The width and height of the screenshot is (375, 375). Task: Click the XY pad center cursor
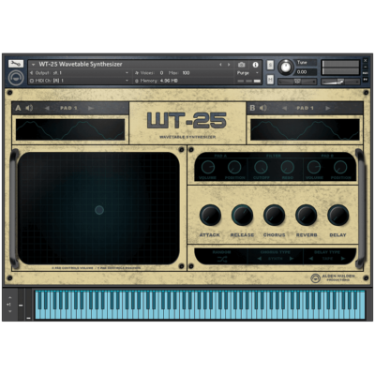coord(99,210)
